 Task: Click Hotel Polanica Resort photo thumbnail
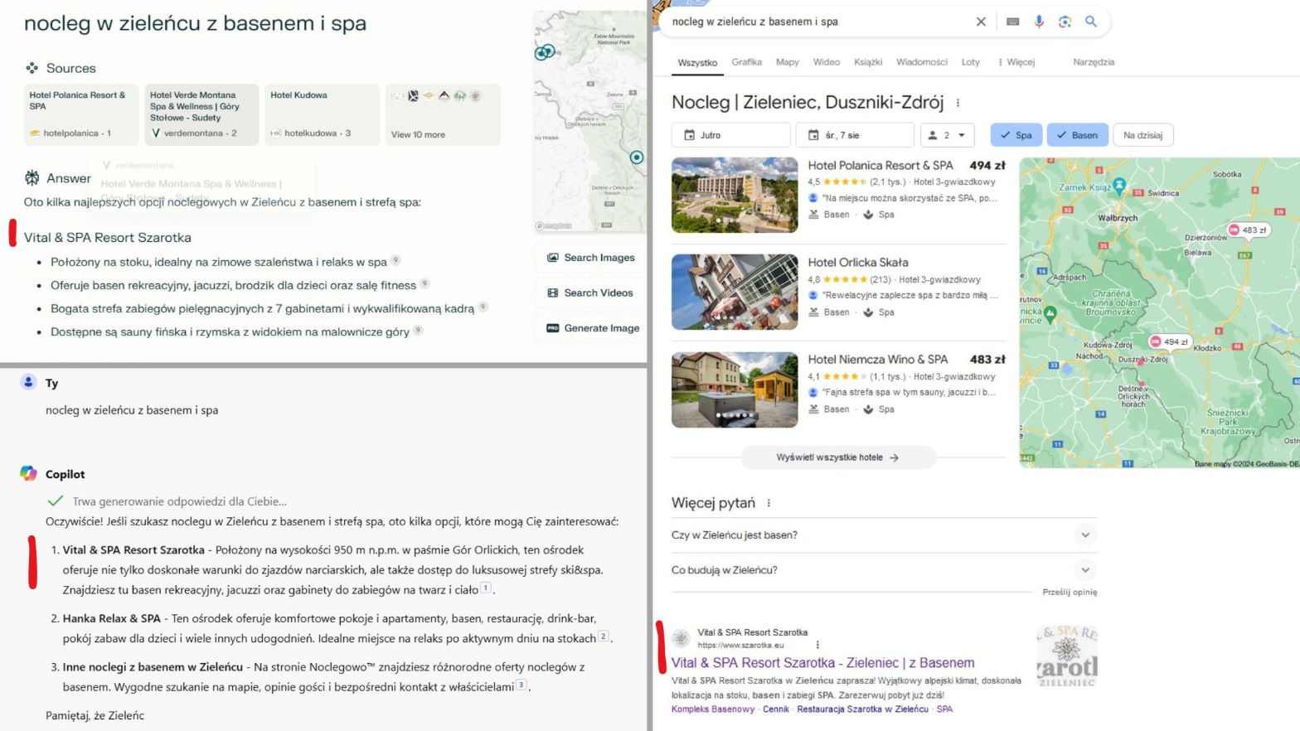click(x=735, y=195)
